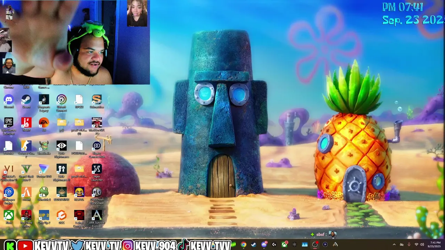Select the RPCS3 desktop file icon
445x250 pixels.
coord(79,101)
